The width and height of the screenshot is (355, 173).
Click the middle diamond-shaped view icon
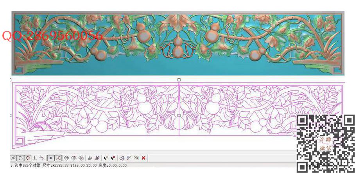pos(74,158)
